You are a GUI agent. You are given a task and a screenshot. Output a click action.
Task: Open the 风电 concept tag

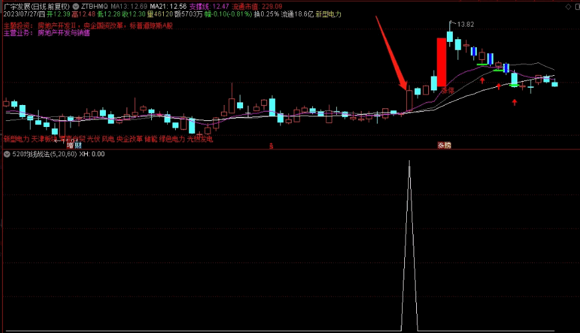108,139
